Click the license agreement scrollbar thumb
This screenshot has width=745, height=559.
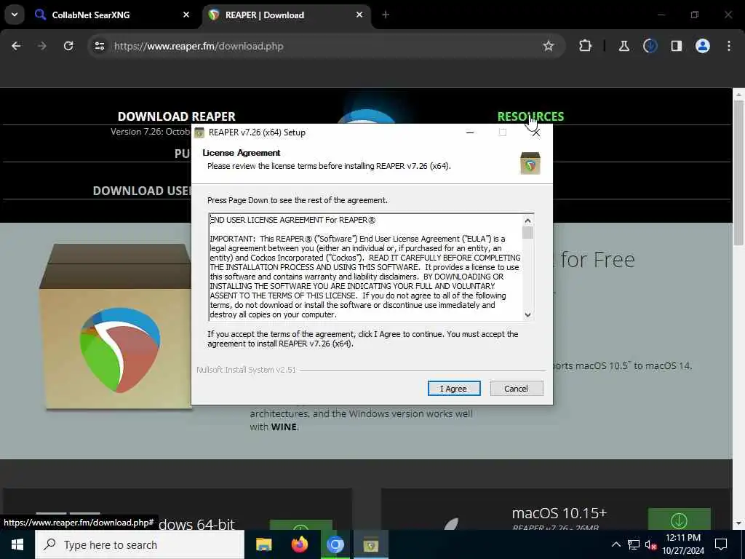(x=527, y=232)
